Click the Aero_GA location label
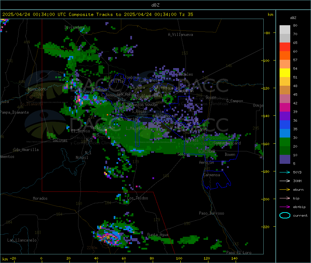Screen dimensions: 311x263 pos(207,162)
